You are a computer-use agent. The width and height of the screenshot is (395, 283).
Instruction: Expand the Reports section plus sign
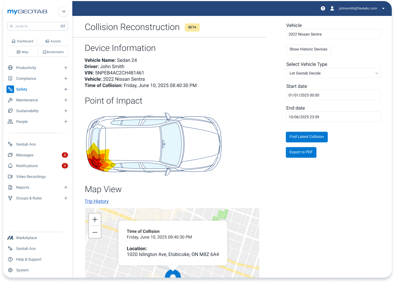coord(66,187)
